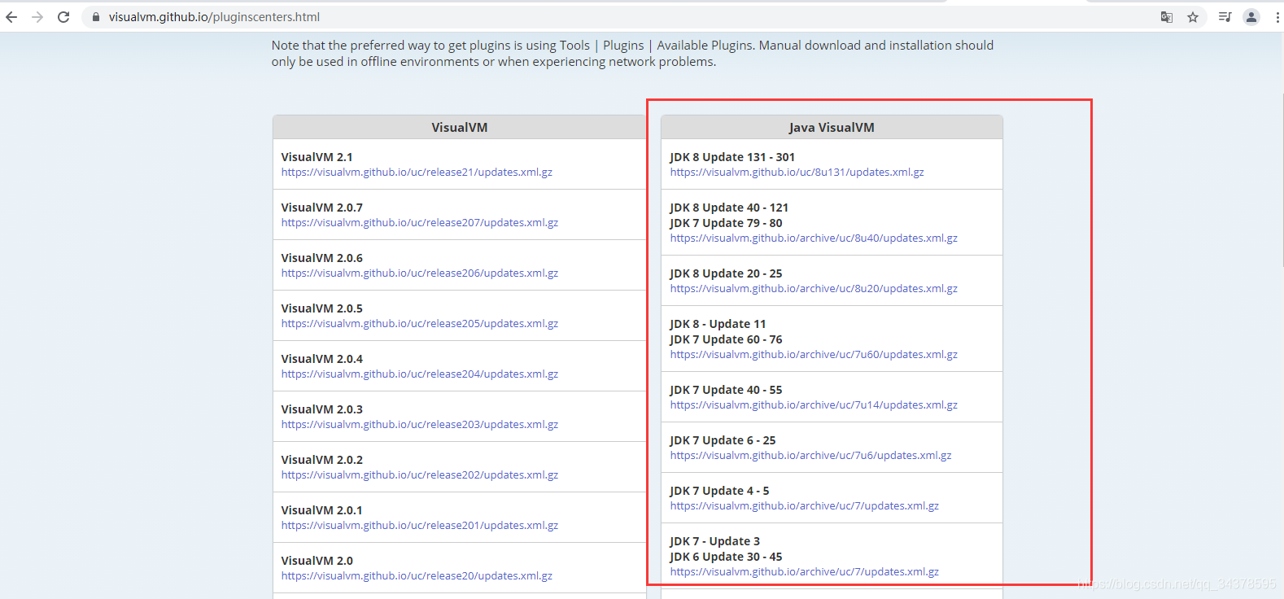Viewport: 1284px width, 599px height.
Task: Select the 'VisualVM 2.0.2' title text
Action: tap(322, 460)
